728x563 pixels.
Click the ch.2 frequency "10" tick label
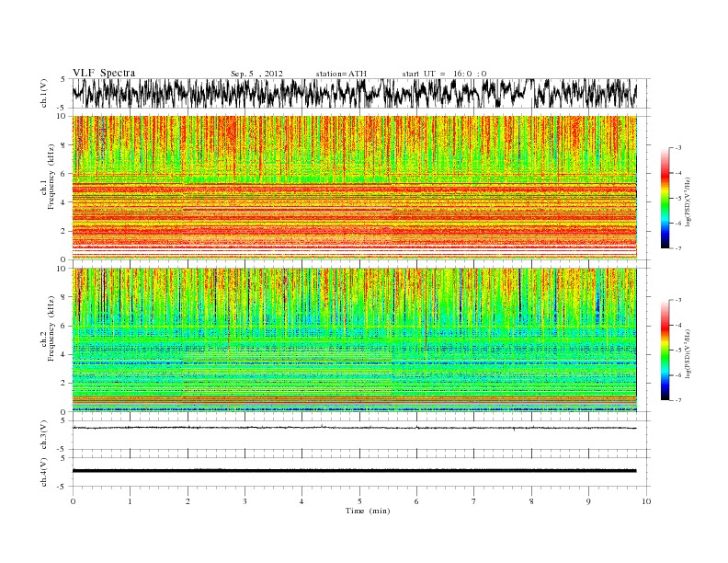(x=63, y=269)
